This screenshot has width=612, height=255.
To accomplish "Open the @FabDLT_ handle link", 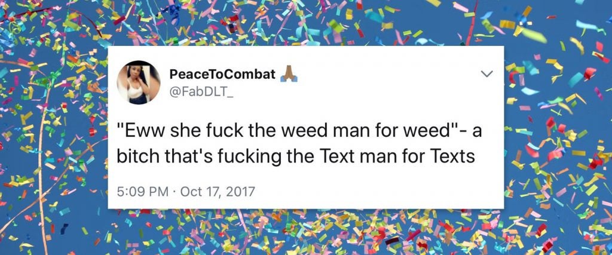I will tap(201, 93).
